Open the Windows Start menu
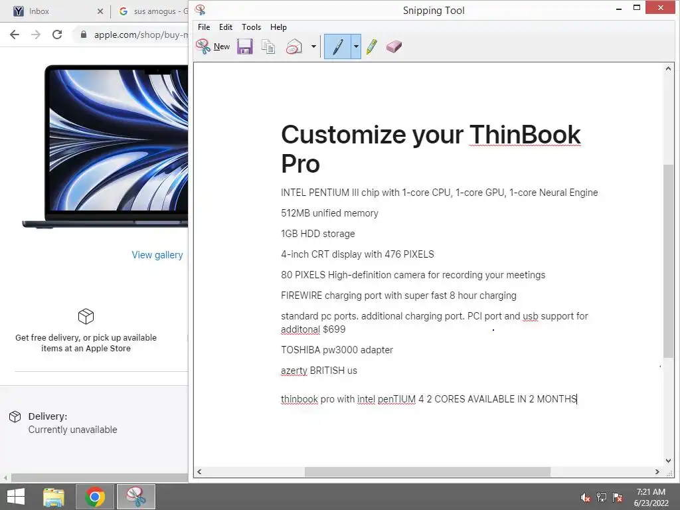680x510 pixels. pyautogui.click(x=16, y=497)
